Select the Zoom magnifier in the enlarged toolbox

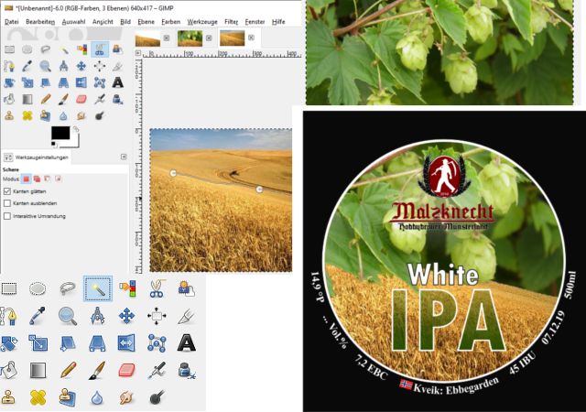coord(68,316)
